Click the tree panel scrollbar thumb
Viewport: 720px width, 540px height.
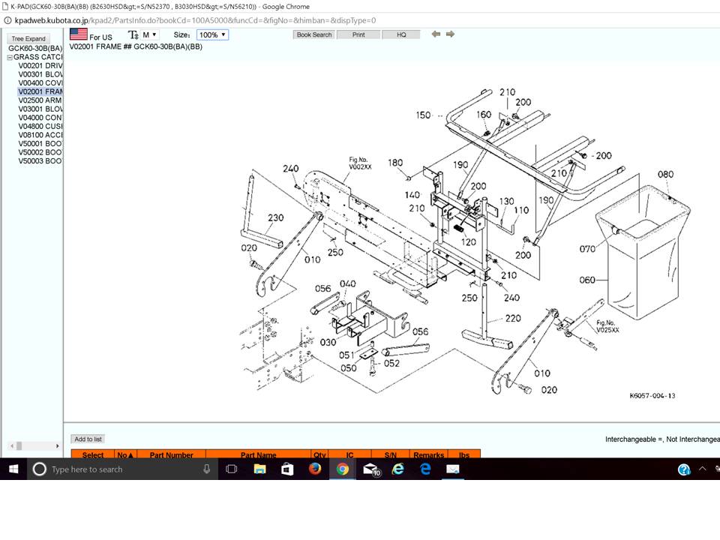click(19, 445)
